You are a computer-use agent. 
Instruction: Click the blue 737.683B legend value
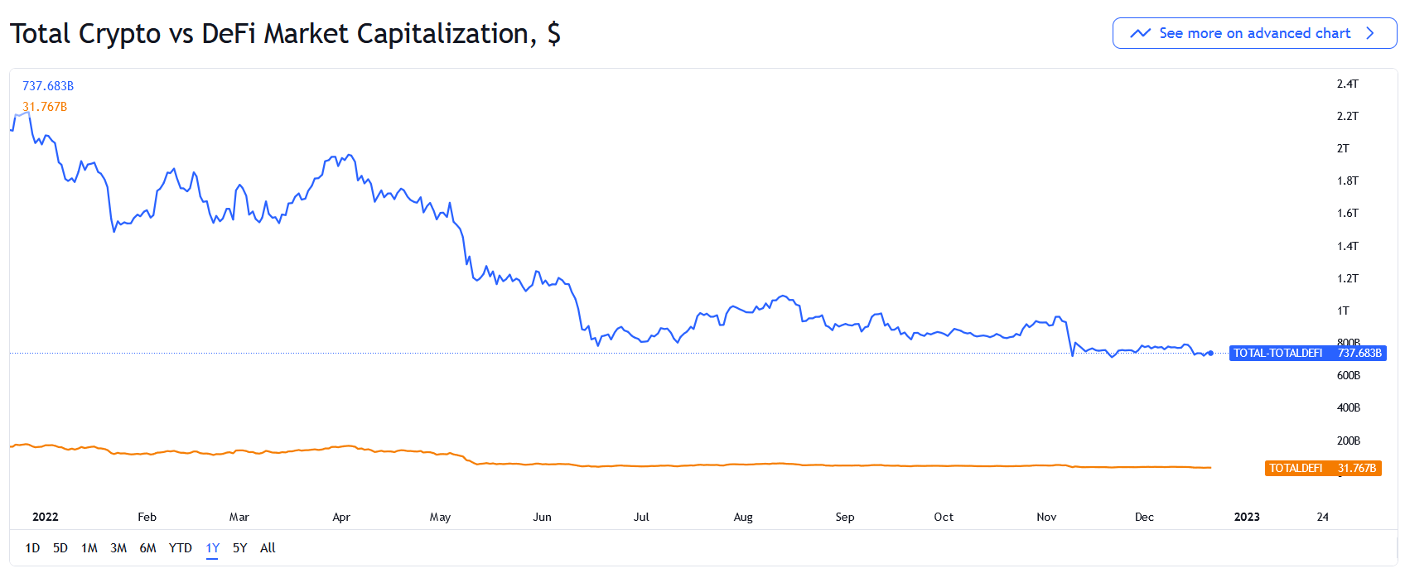pyautogui.click(x=48, y=86)
